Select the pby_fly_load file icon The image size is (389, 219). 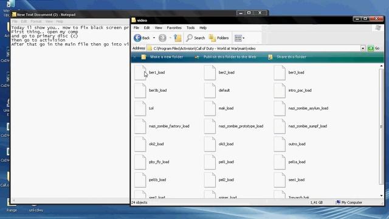click(140, 162)
